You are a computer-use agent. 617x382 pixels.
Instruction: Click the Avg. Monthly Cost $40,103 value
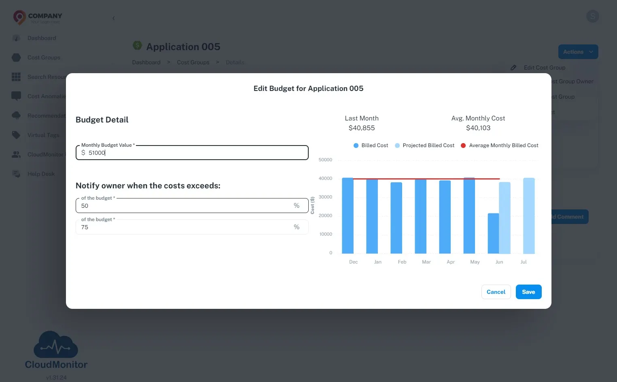pos(478,128)
